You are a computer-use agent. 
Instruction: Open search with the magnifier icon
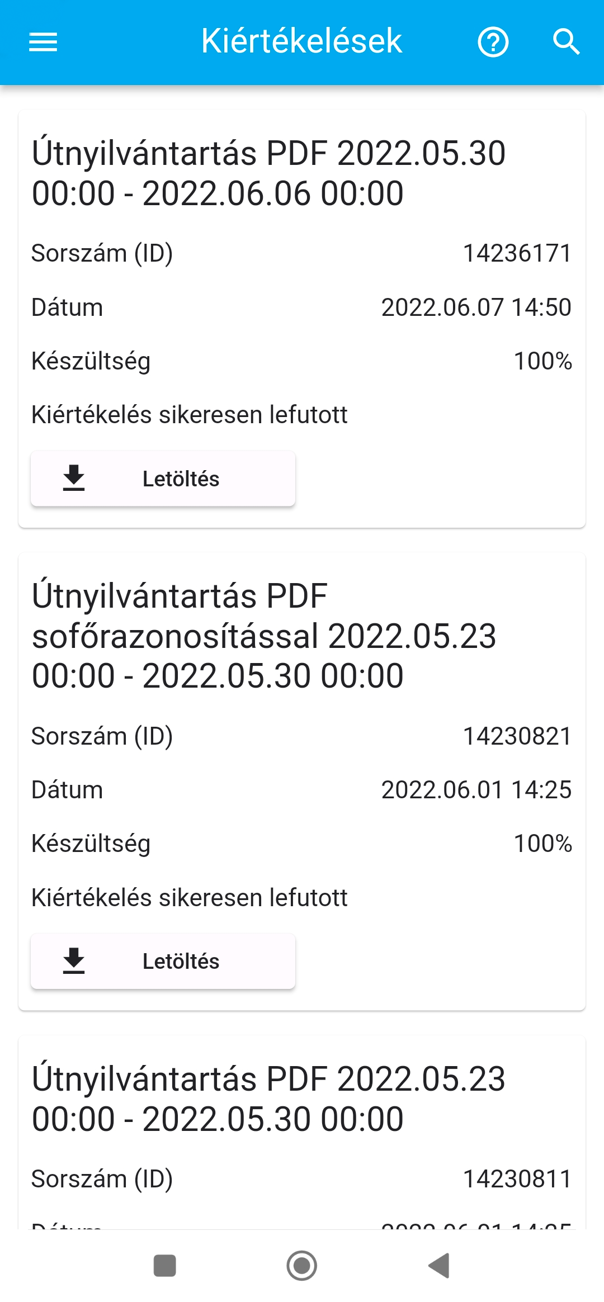pyautogui.click(x=566, y=42)
